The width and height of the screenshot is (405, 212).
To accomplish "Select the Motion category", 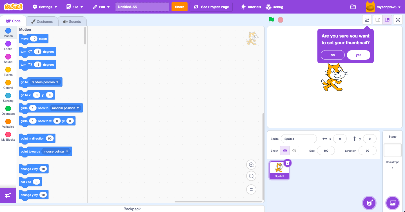I will 8,33.
